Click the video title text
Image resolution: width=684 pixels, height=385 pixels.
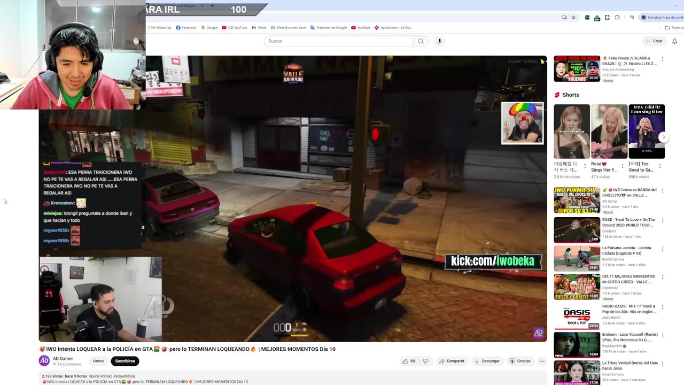(x=188, y=349)
